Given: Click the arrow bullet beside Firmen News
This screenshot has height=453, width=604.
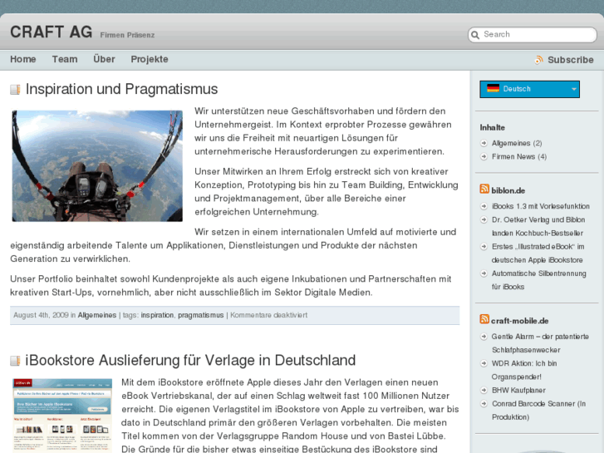Looking at the screenshot, I should (484, 156).
